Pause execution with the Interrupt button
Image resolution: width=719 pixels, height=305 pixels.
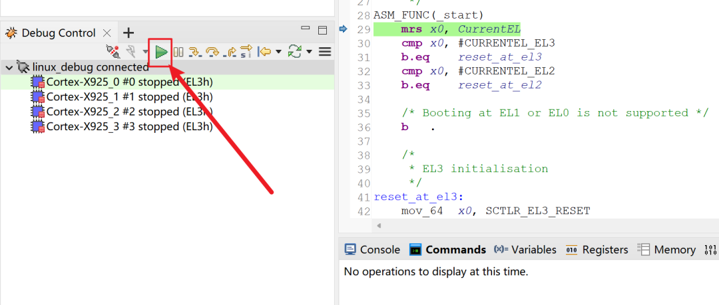point(178,51)
